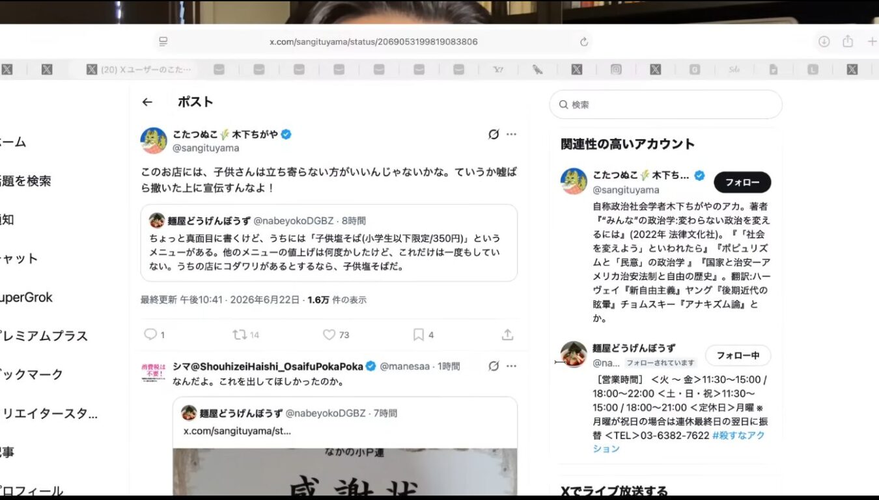This screenshot has width=879, height=500.
Task: Open the quoted post by 麺屋どうげんぼうず about 子供塩そば
Action: (329, 243)
